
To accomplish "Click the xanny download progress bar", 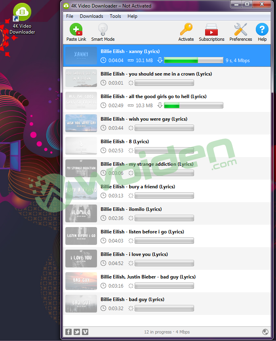I will (x=194, y=60).
